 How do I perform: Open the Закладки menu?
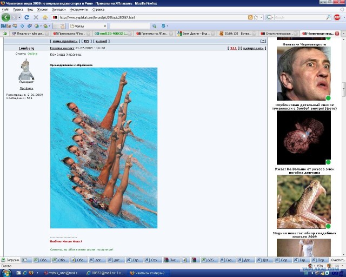coord(59,10)
